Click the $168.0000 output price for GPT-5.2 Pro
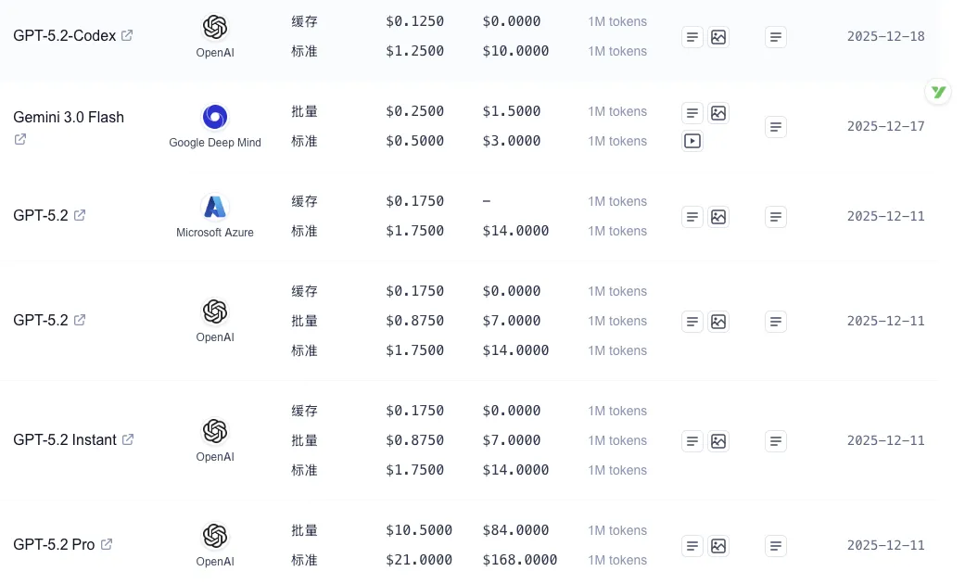Screen dimensions: 965x584 click(520, 560)
